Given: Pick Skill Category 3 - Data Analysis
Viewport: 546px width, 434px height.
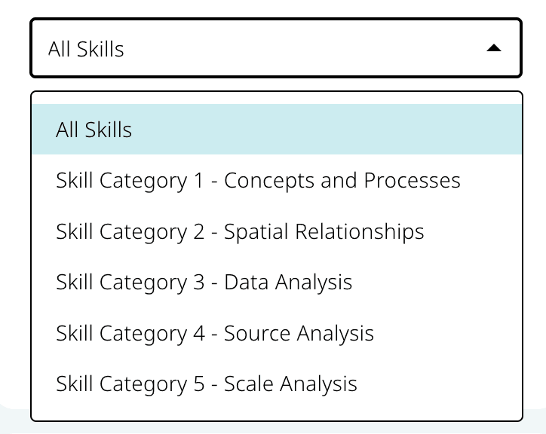Looking at the screenshot, I should coord(204,283).
